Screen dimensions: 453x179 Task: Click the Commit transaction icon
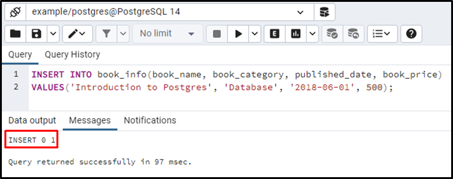(332, 34)
